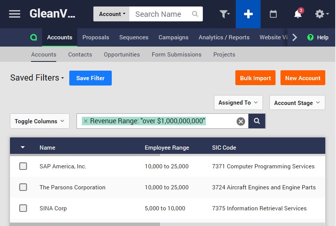The height and width of the screenshot is (226, 336).
Task: Sort by the Name column header
Action: [x=47, y=147]
